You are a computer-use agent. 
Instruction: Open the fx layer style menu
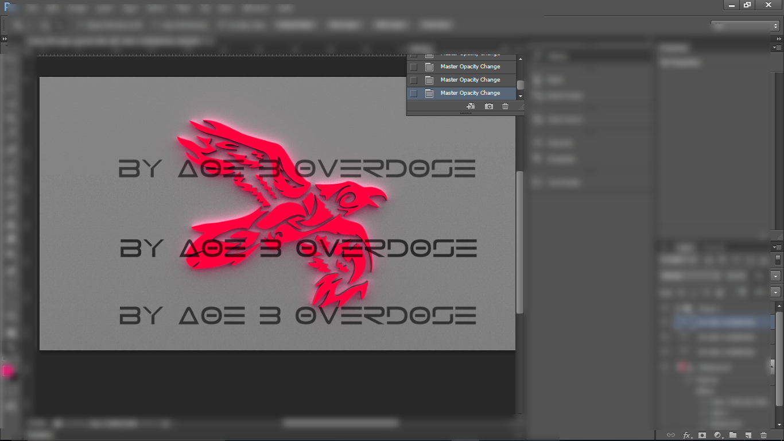click(686, 435)
